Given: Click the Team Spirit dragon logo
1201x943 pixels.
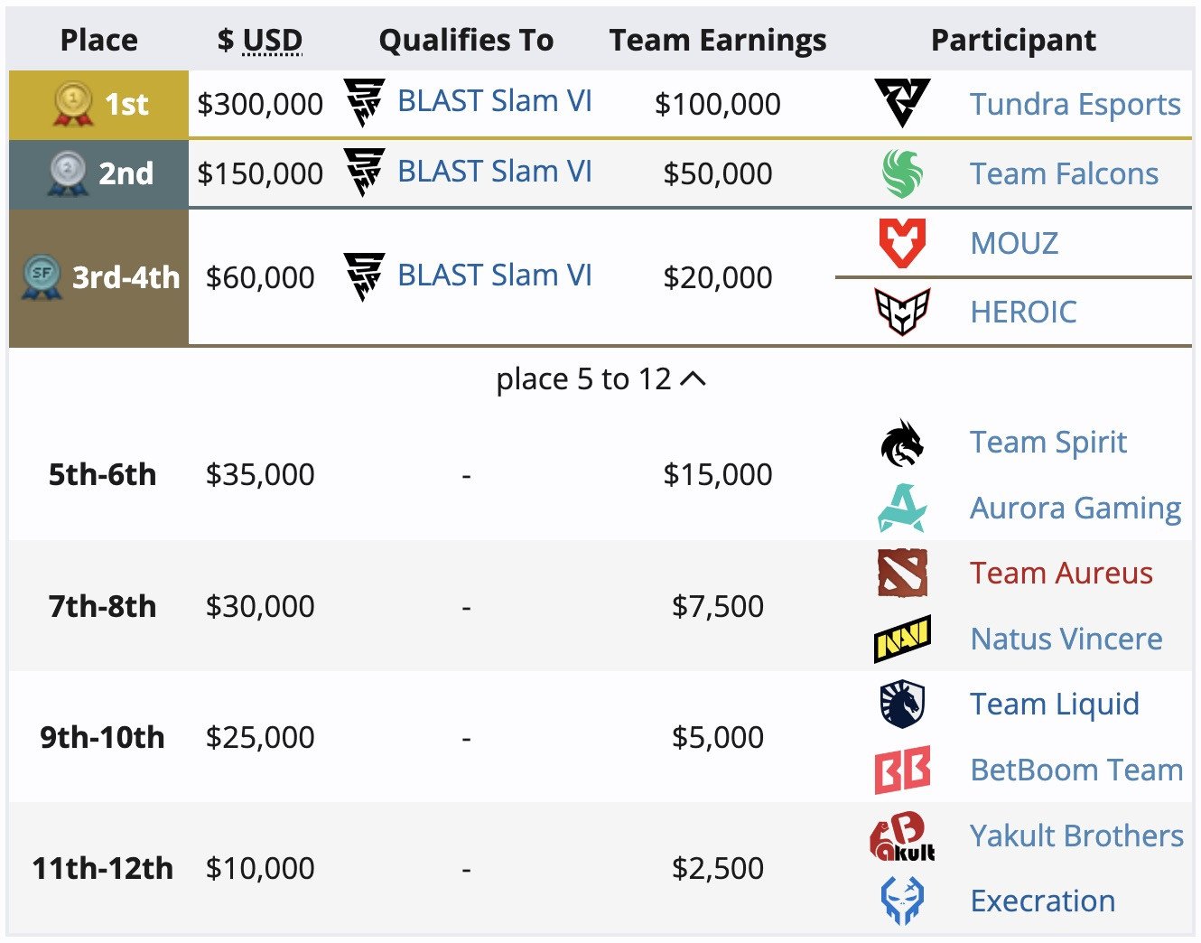Looking at the screenshot, I should [901, 443].
